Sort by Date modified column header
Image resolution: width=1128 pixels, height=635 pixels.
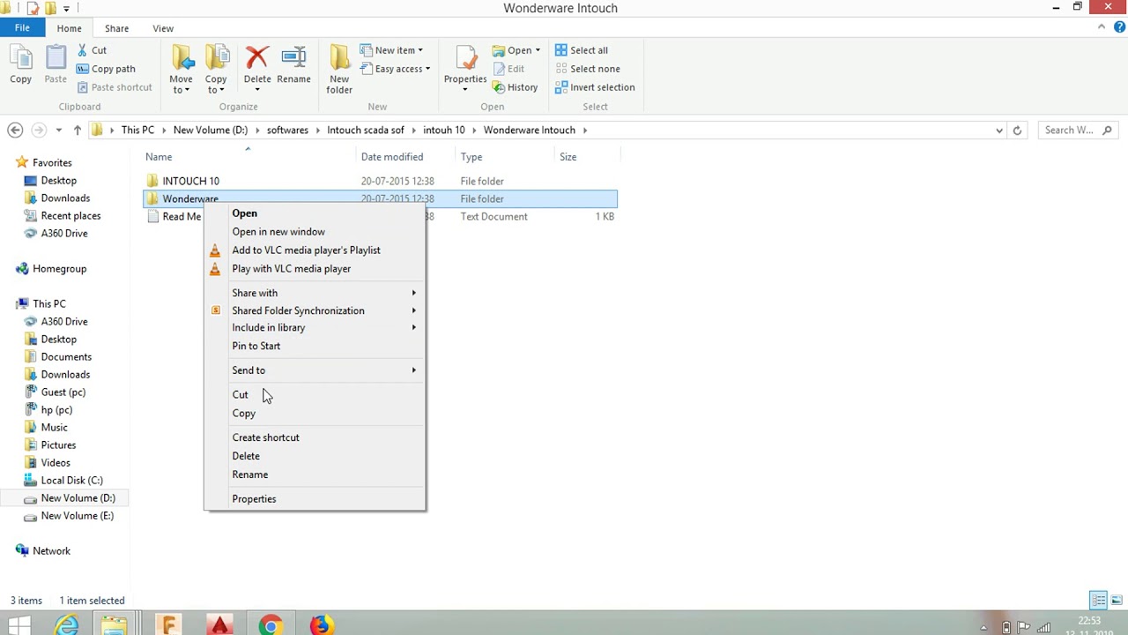(392, 157)
